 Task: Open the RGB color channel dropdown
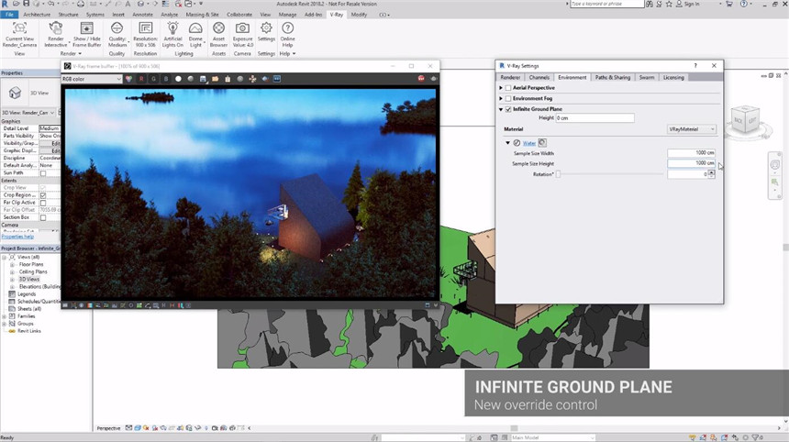pyautogui.click(x=92, y=79)
